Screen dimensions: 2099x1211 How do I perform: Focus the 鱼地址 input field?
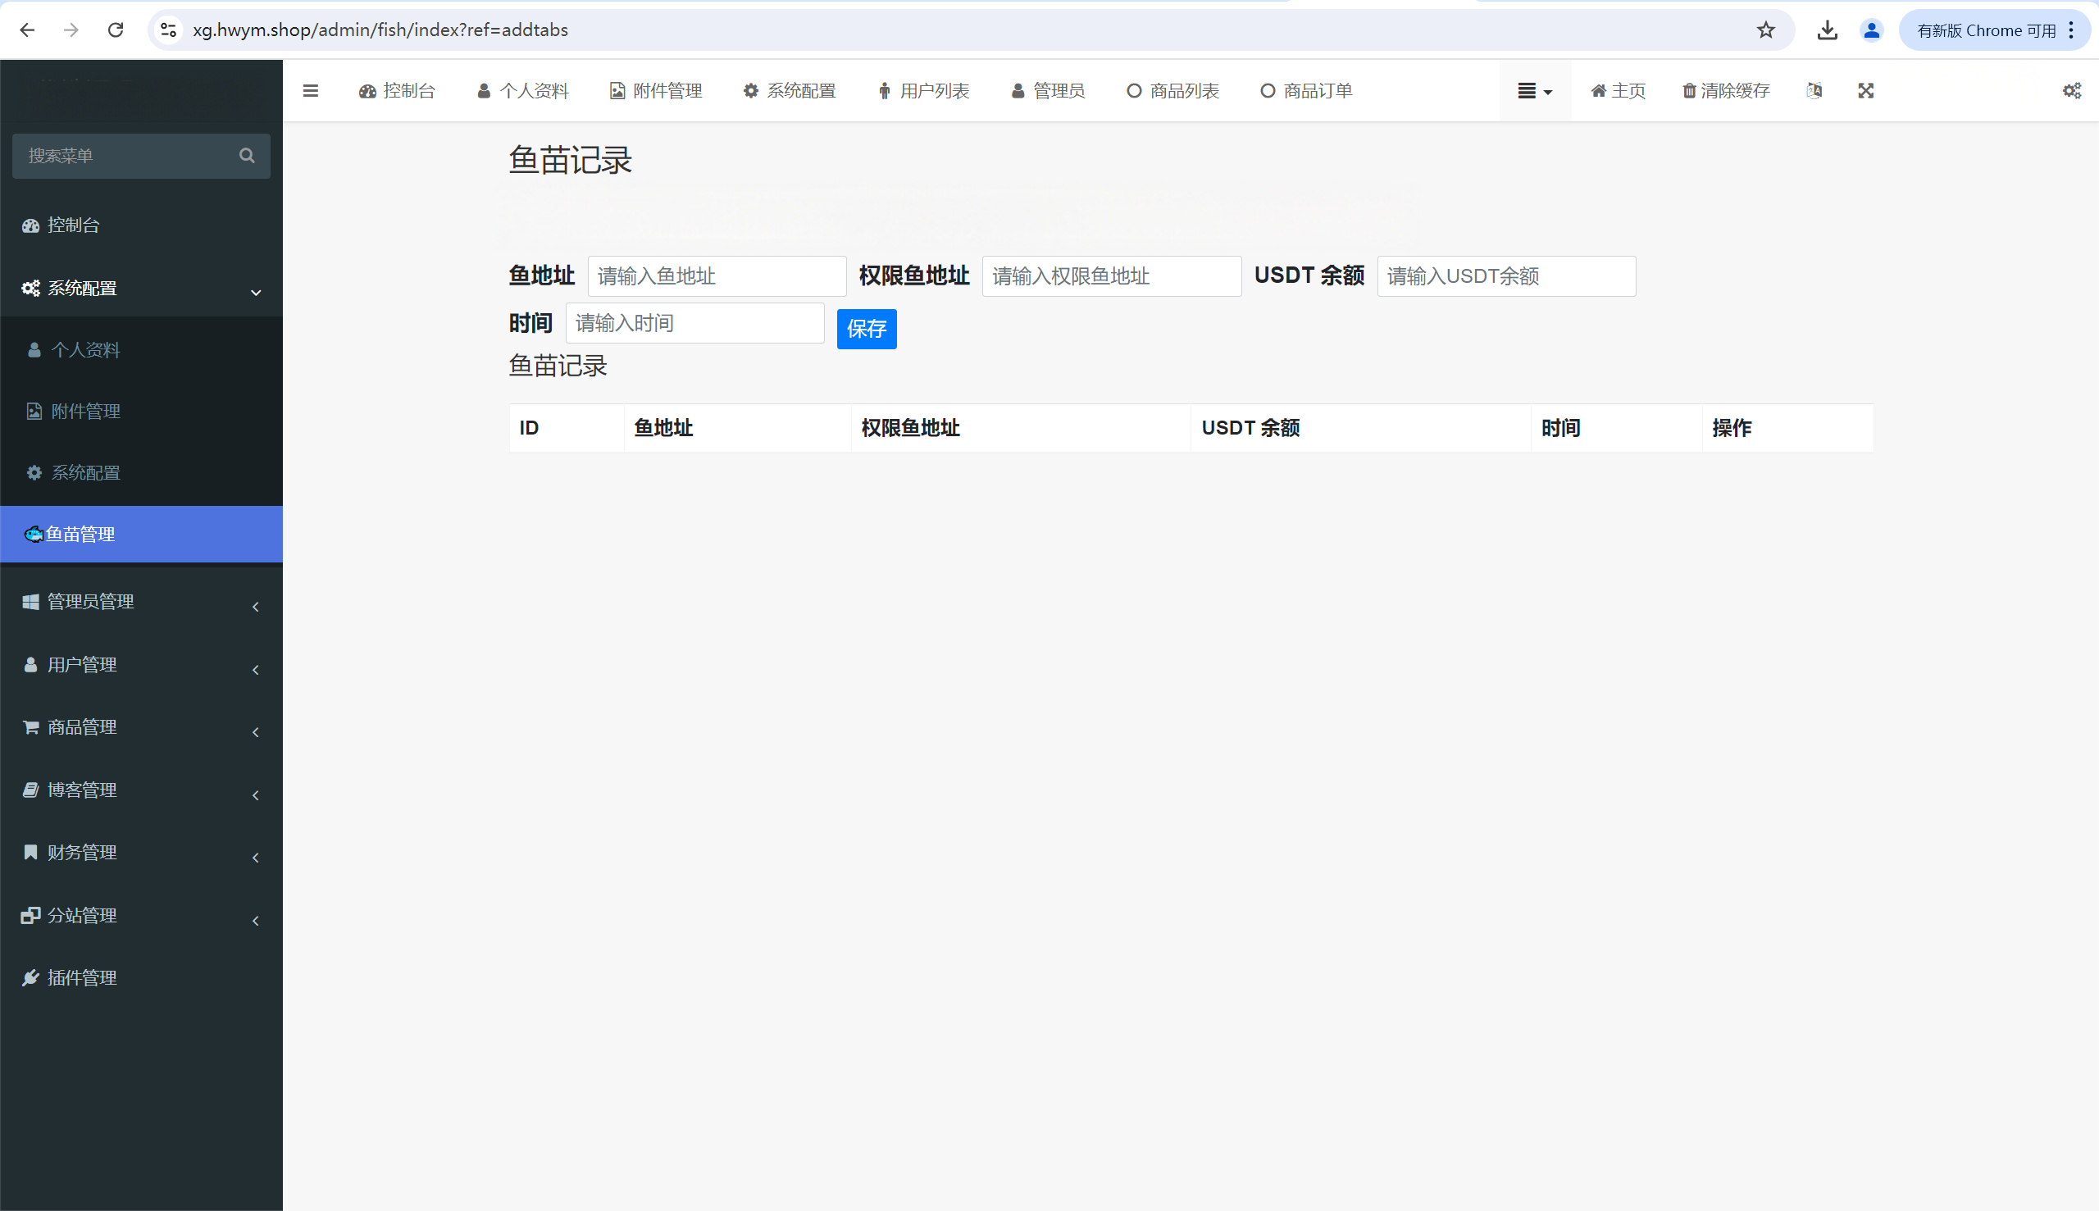click(x=716, y=276)
